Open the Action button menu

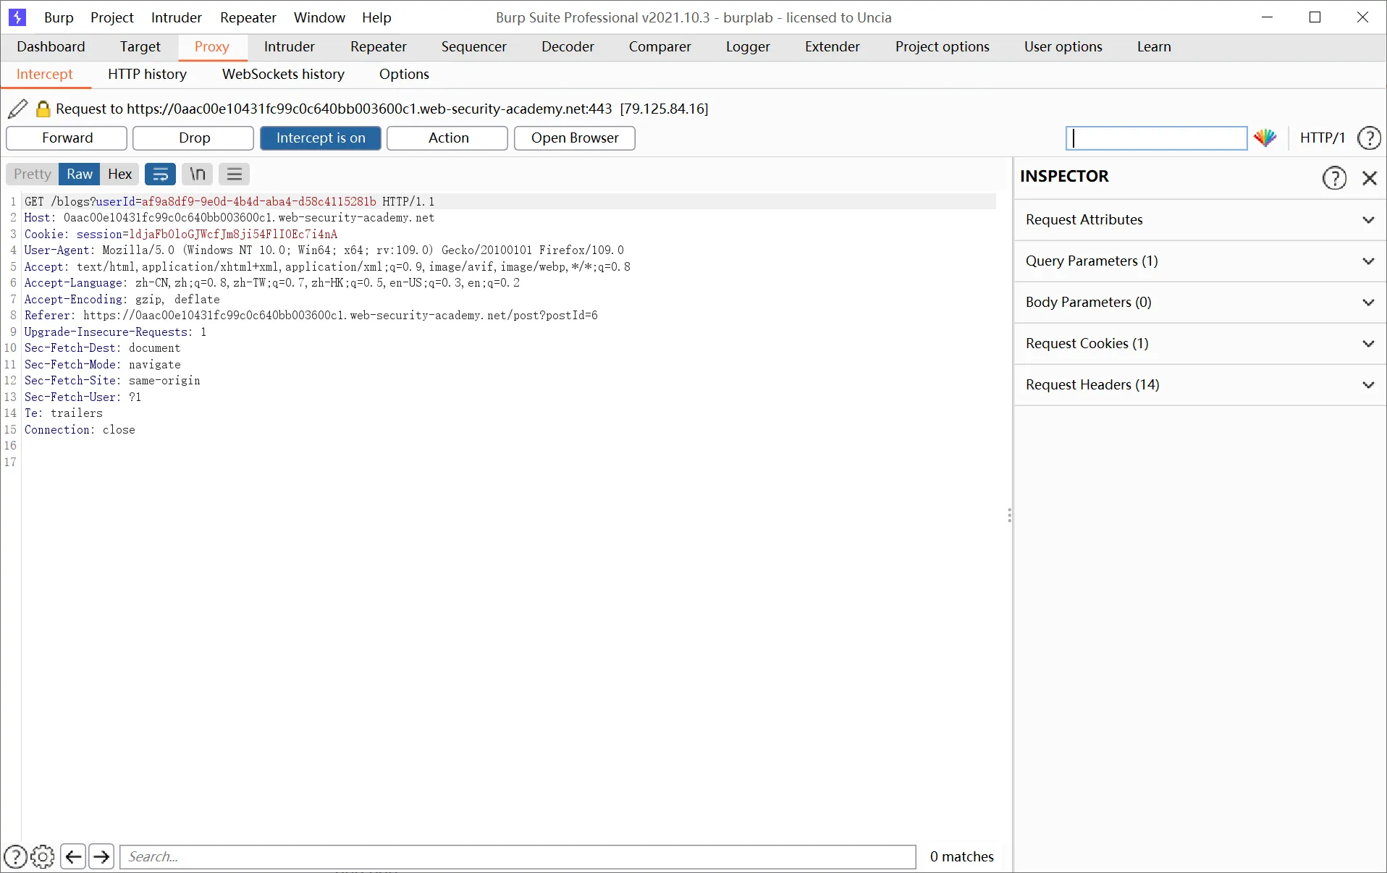coord(448,138)
